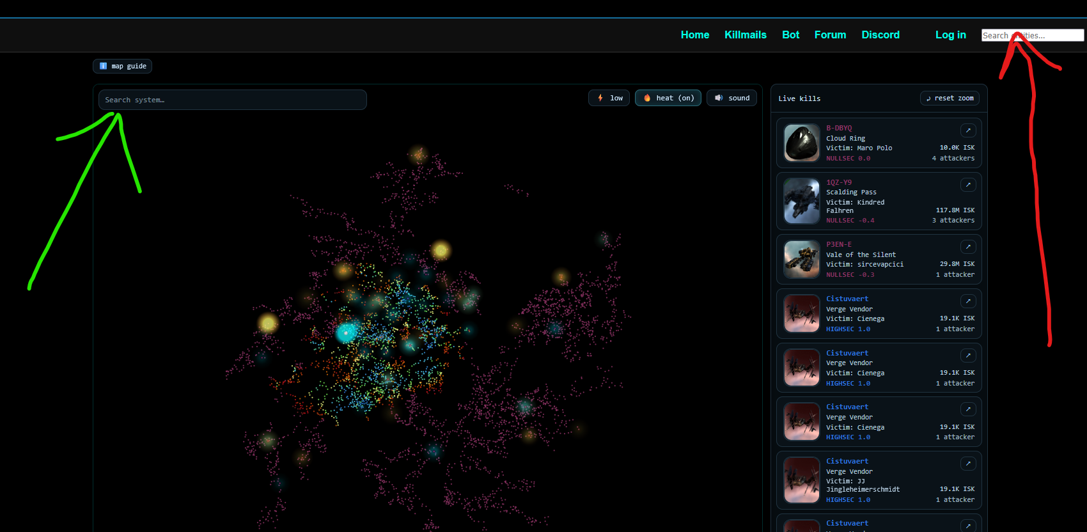Click the Kindred Falhren victim ship image
This screenshot has height=532, width=1087.
[x=802, y=201]
